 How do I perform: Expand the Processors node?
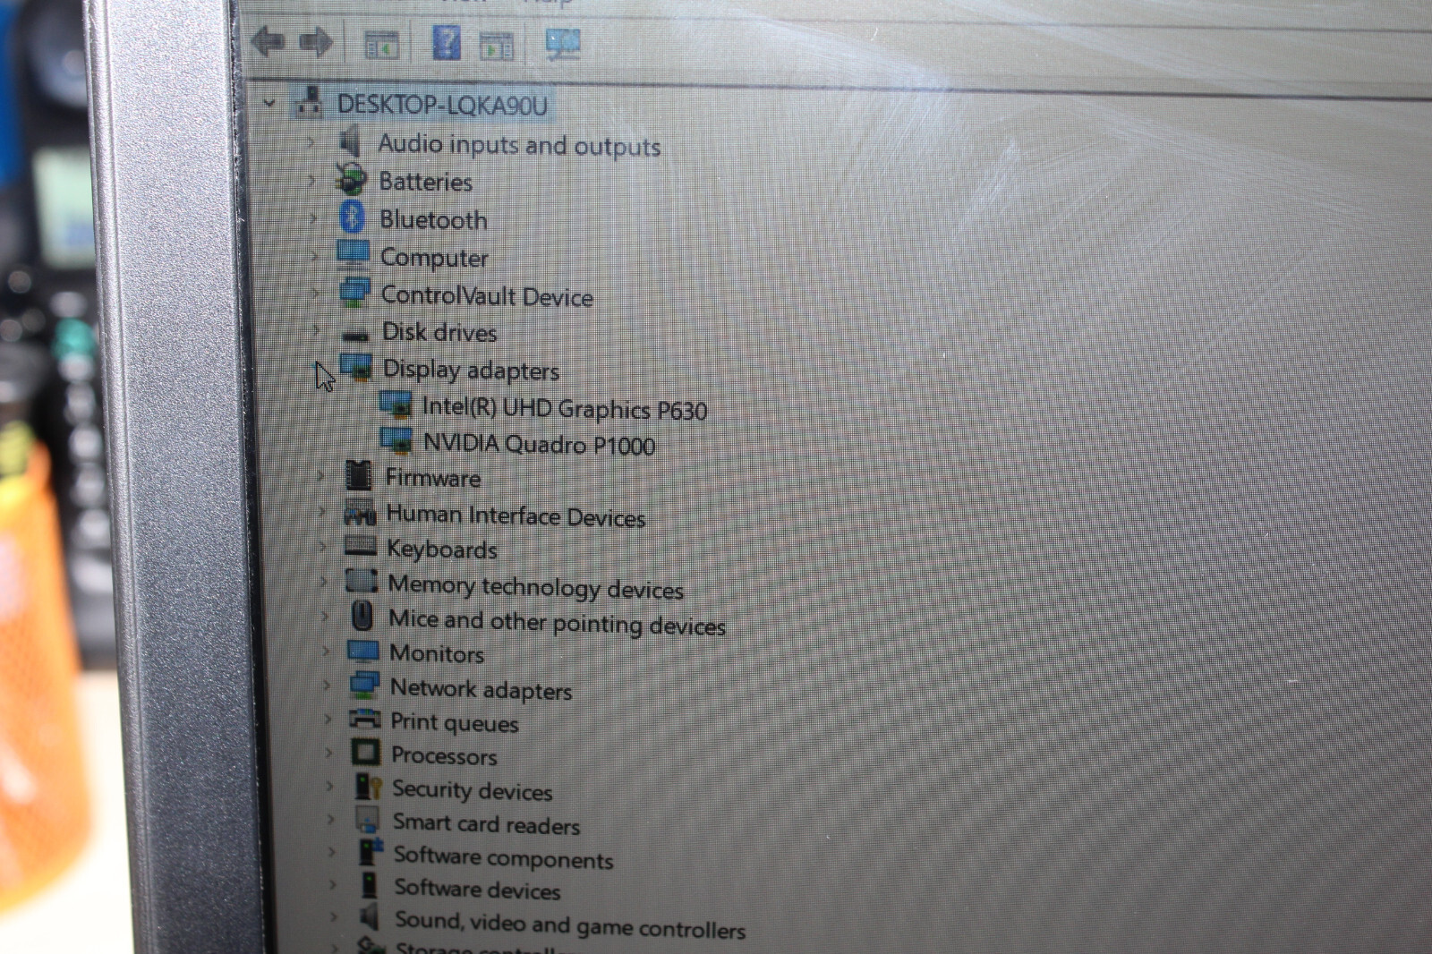point(329,753)
